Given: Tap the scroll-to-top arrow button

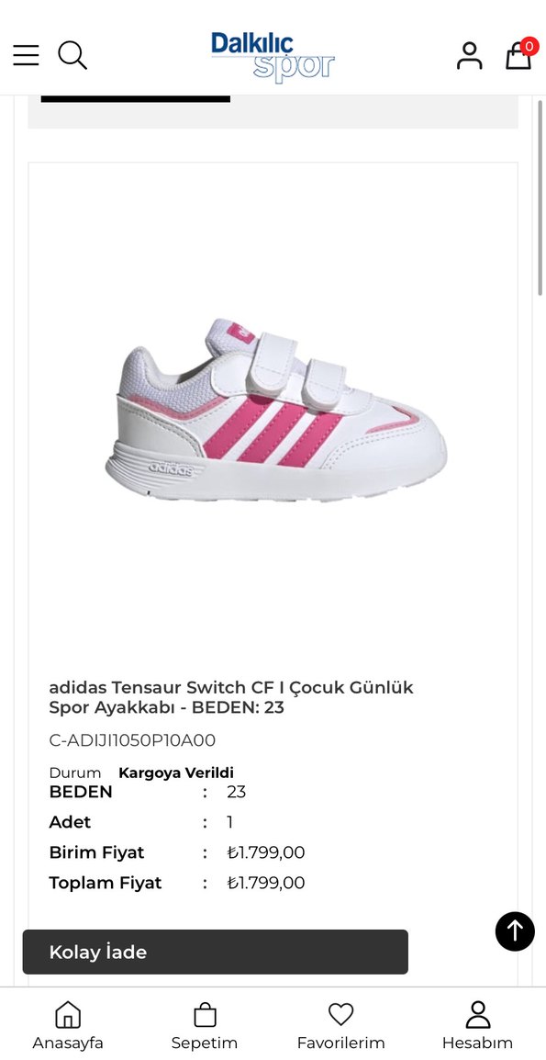Looking at the screenshot, I should 515,931.
